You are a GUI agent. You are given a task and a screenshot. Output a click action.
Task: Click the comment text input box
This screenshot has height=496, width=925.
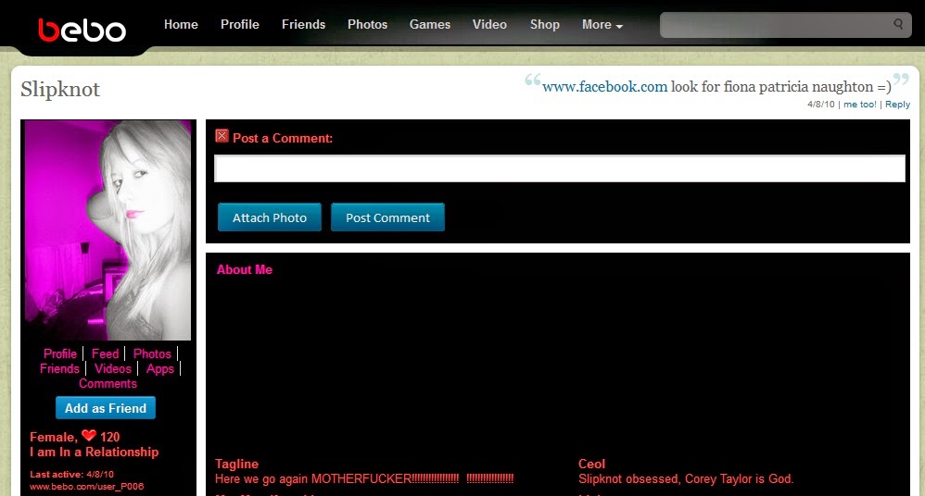click(x=559, y=168)
